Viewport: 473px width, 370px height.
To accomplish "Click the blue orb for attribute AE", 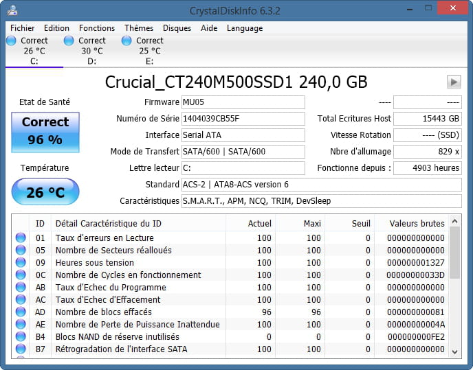I will (x=21, y=324).
